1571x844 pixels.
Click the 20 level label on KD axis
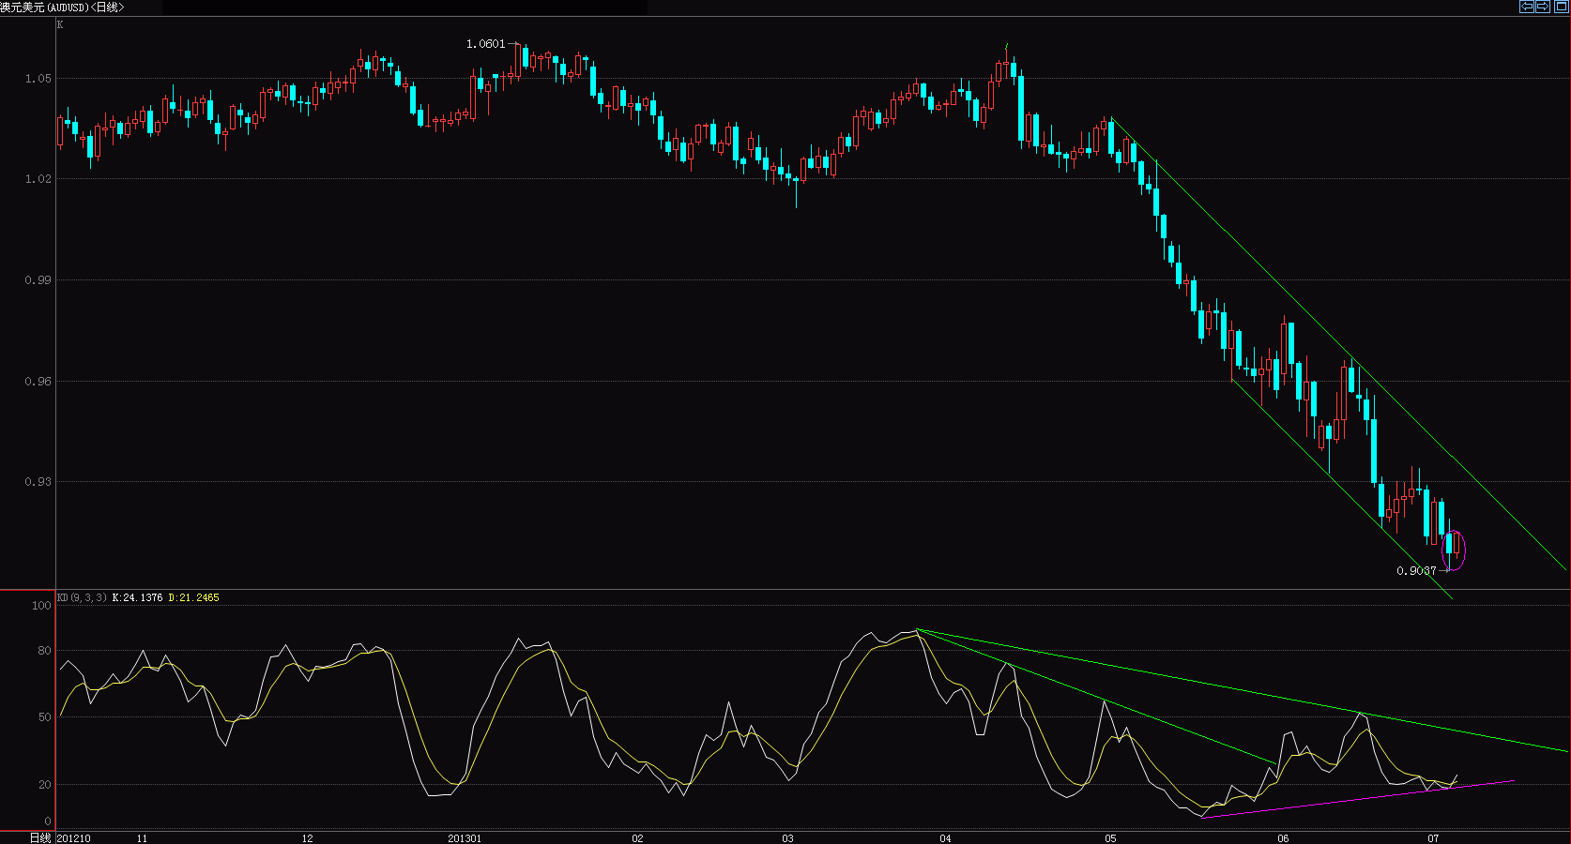[x=45, y=785]
